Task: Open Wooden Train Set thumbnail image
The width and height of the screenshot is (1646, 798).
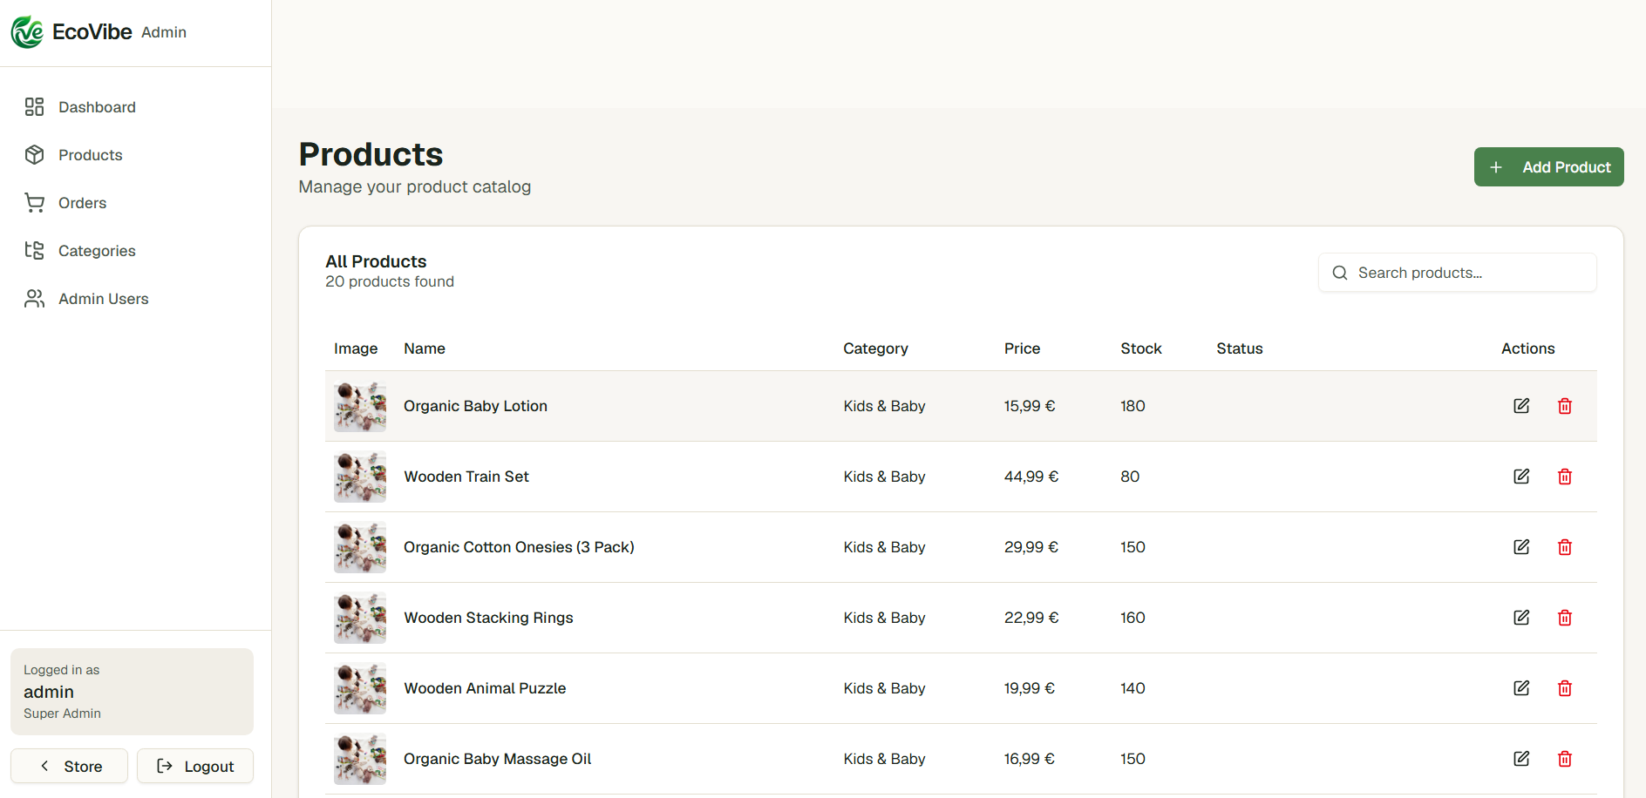Action: click(x=360, y=477)
